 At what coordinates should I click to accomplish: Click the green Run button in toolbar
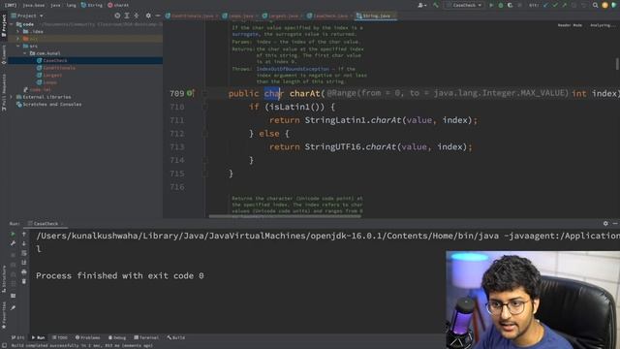pyautogui.click(x=491, y=5)
